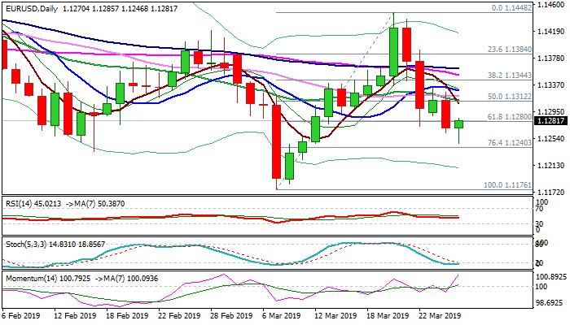
Task: Select the Stoch(5,3,3) indicator label
Action: tap(24, 242)
